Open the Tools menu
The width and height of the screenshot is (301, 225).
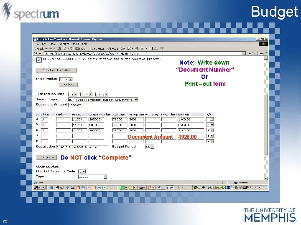pyautogui.click(x=76, y=44)
